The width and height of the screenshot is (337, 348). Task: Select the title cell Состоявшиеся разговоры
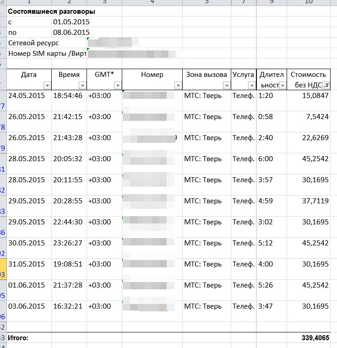[x=51, y=11]
